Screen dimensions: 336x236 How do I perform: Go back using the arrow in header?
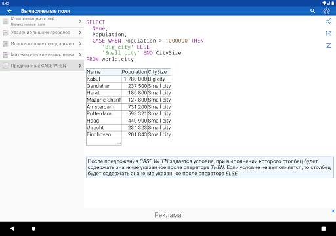pos(9,11)
